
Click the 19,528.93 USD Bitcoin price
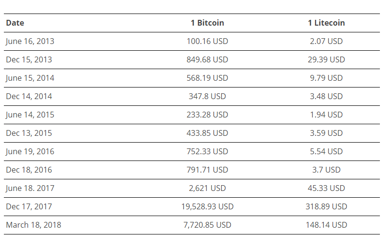(207, 206)
